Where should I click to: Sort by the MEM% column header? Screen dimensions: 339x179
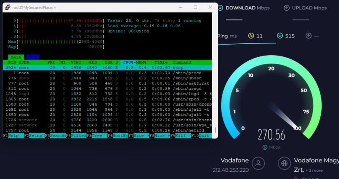tap(142, 62)
